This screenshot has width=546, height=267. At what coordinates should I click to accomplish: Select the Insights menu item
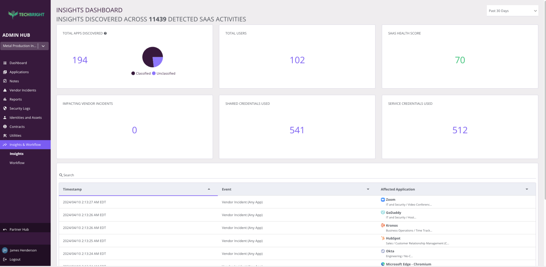pyautogui.click(x=16, y=154)
